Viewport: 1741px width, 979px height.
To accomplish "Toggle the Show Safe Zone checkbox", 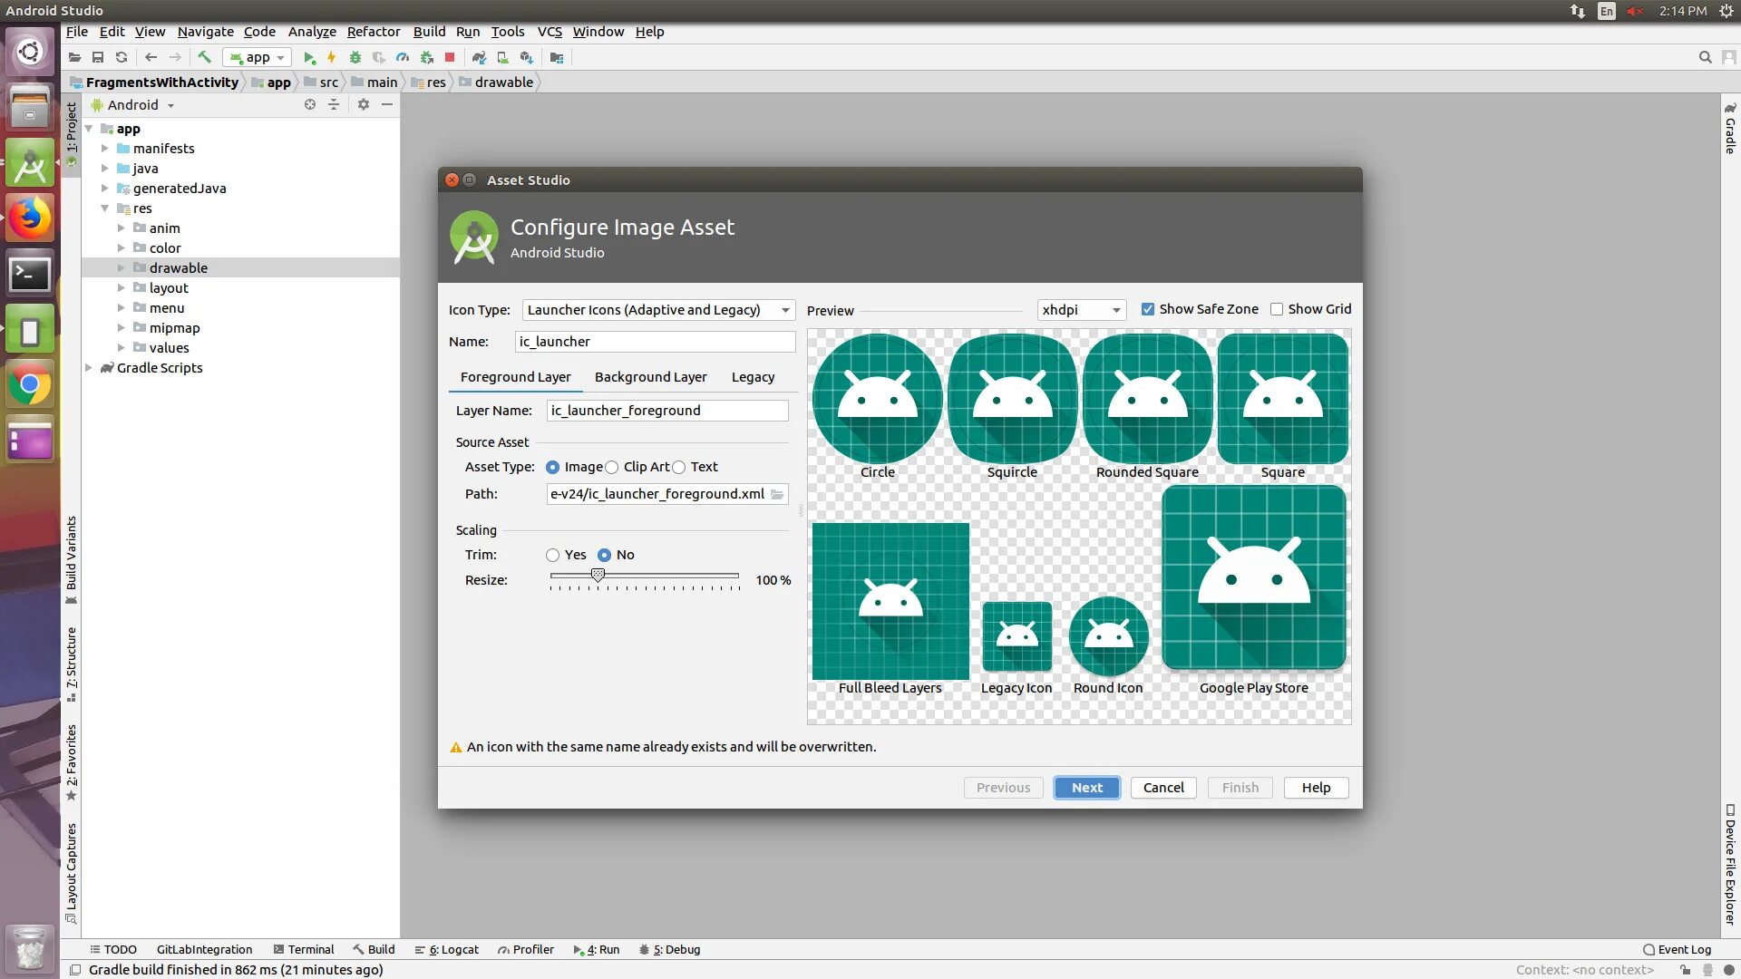I will (1148, 309).
